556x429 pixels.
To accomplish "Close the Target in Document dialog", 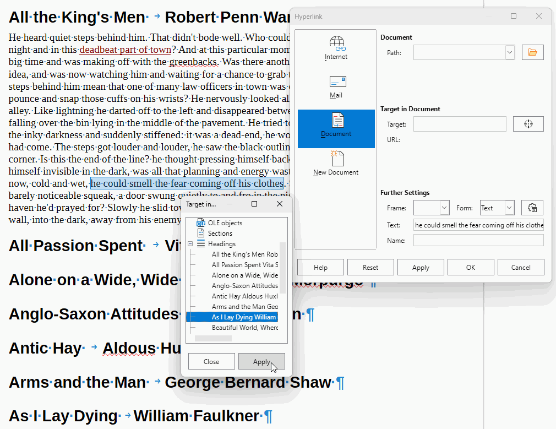I will (x=280, y=204).
